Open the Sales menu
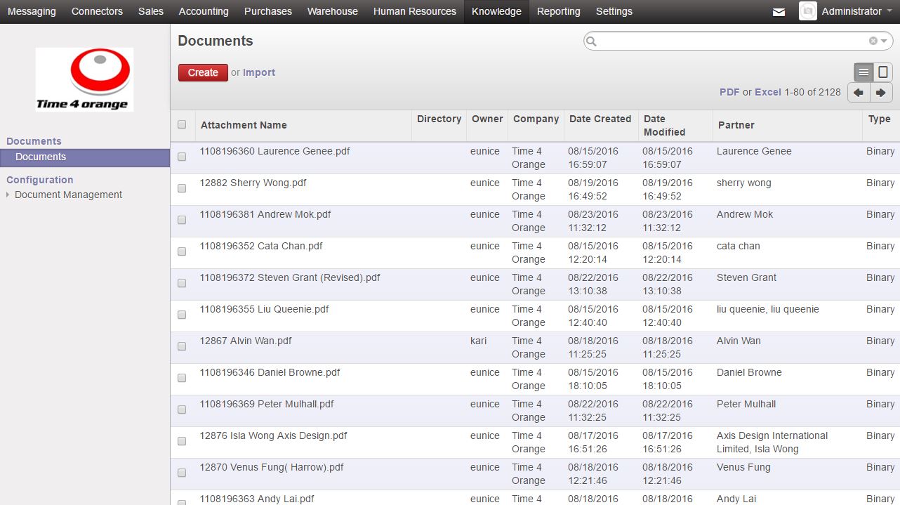Image resolution: width=900 pixels, height=505 pixels. [x=151, y=11]
